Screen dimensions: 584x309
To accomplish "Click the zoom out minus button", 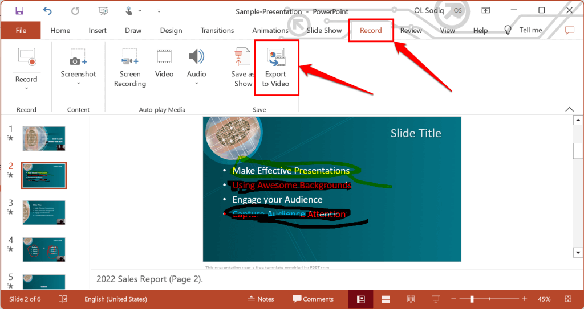I will (x=453, y=299).
